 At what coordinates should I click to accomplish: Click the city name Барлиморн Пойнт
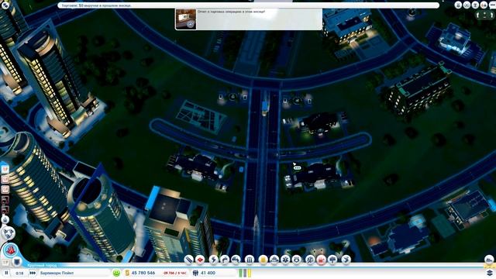[x=57, y=273]
